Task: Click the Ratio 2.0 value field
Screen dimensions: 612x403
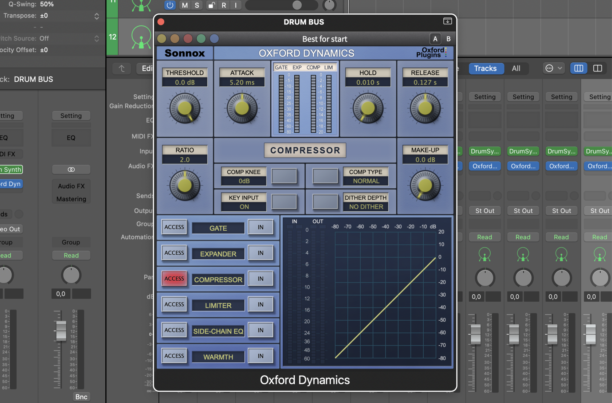Action: 185,159
